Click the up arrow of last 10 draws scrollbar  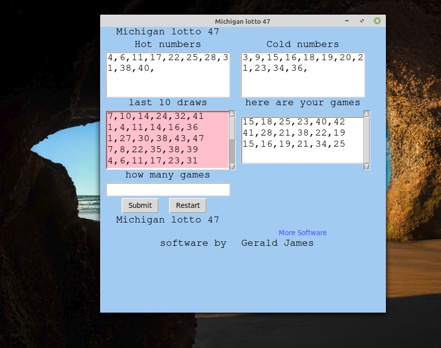click(232, 113)
